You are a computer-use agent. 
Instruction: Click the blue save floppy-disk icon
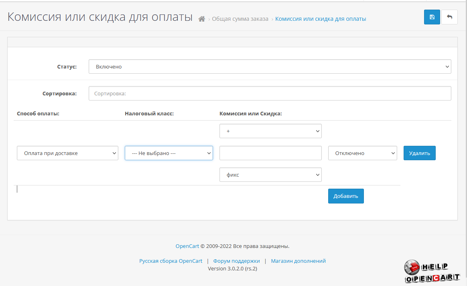432,17
